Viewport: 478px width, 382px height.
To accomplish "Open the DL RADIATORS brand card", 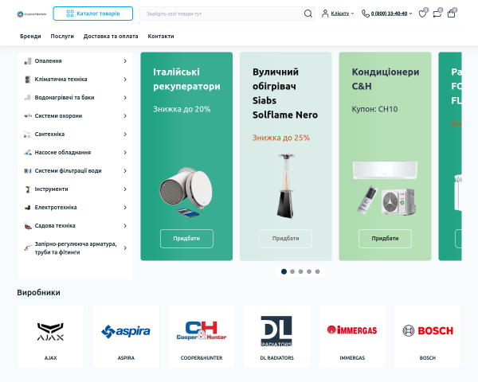I will pos(276,337).
